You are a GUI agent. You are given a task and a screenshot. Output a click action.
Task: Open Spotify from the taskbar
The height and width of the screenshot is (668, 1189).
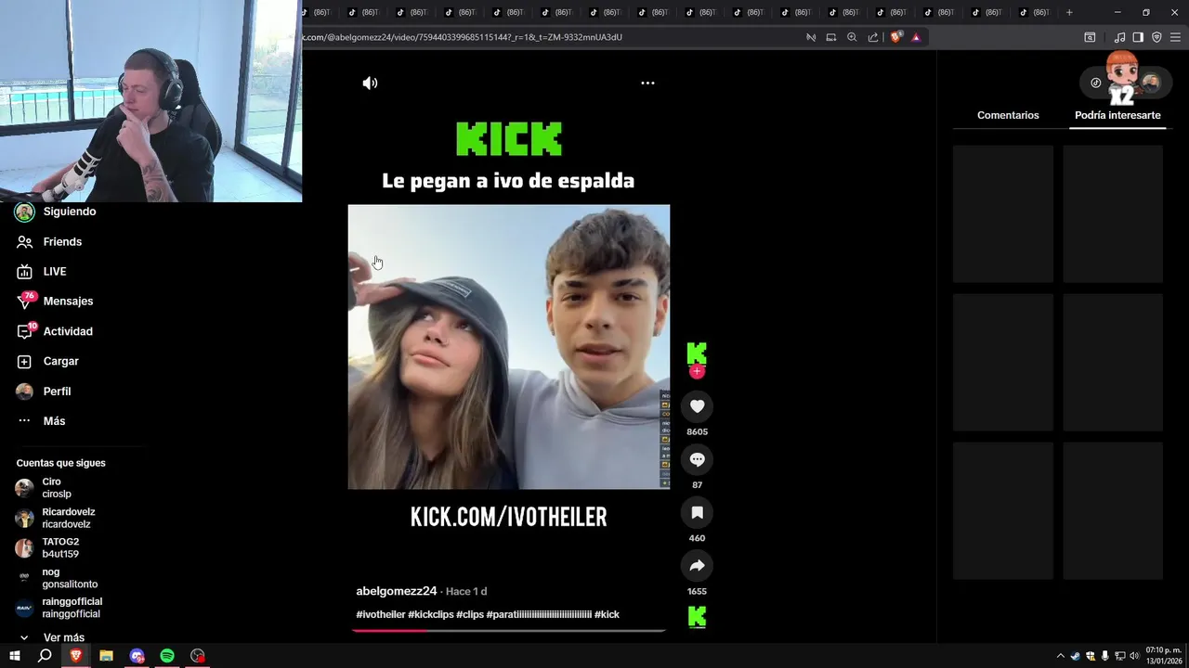click(x=167, y=656)
